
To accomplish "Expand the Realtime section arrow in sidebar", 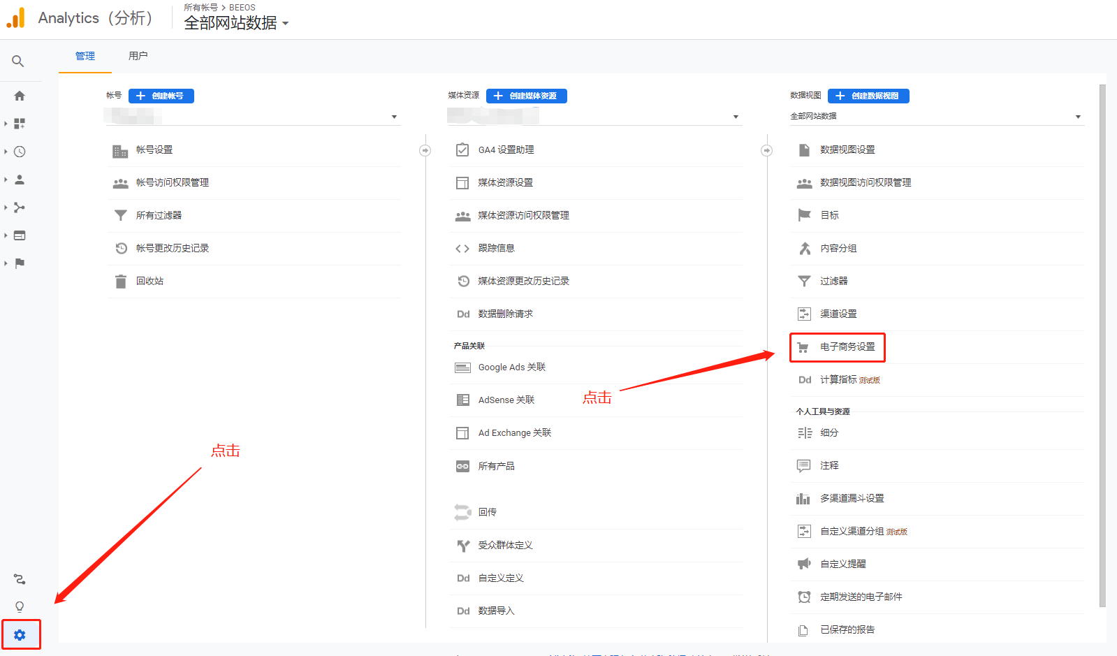I will click(x=6, y=152).
